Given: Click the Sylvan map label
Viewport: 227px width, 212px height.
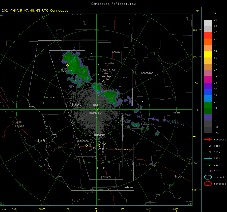Looking at the screenshot, I should tap(96, 74).
